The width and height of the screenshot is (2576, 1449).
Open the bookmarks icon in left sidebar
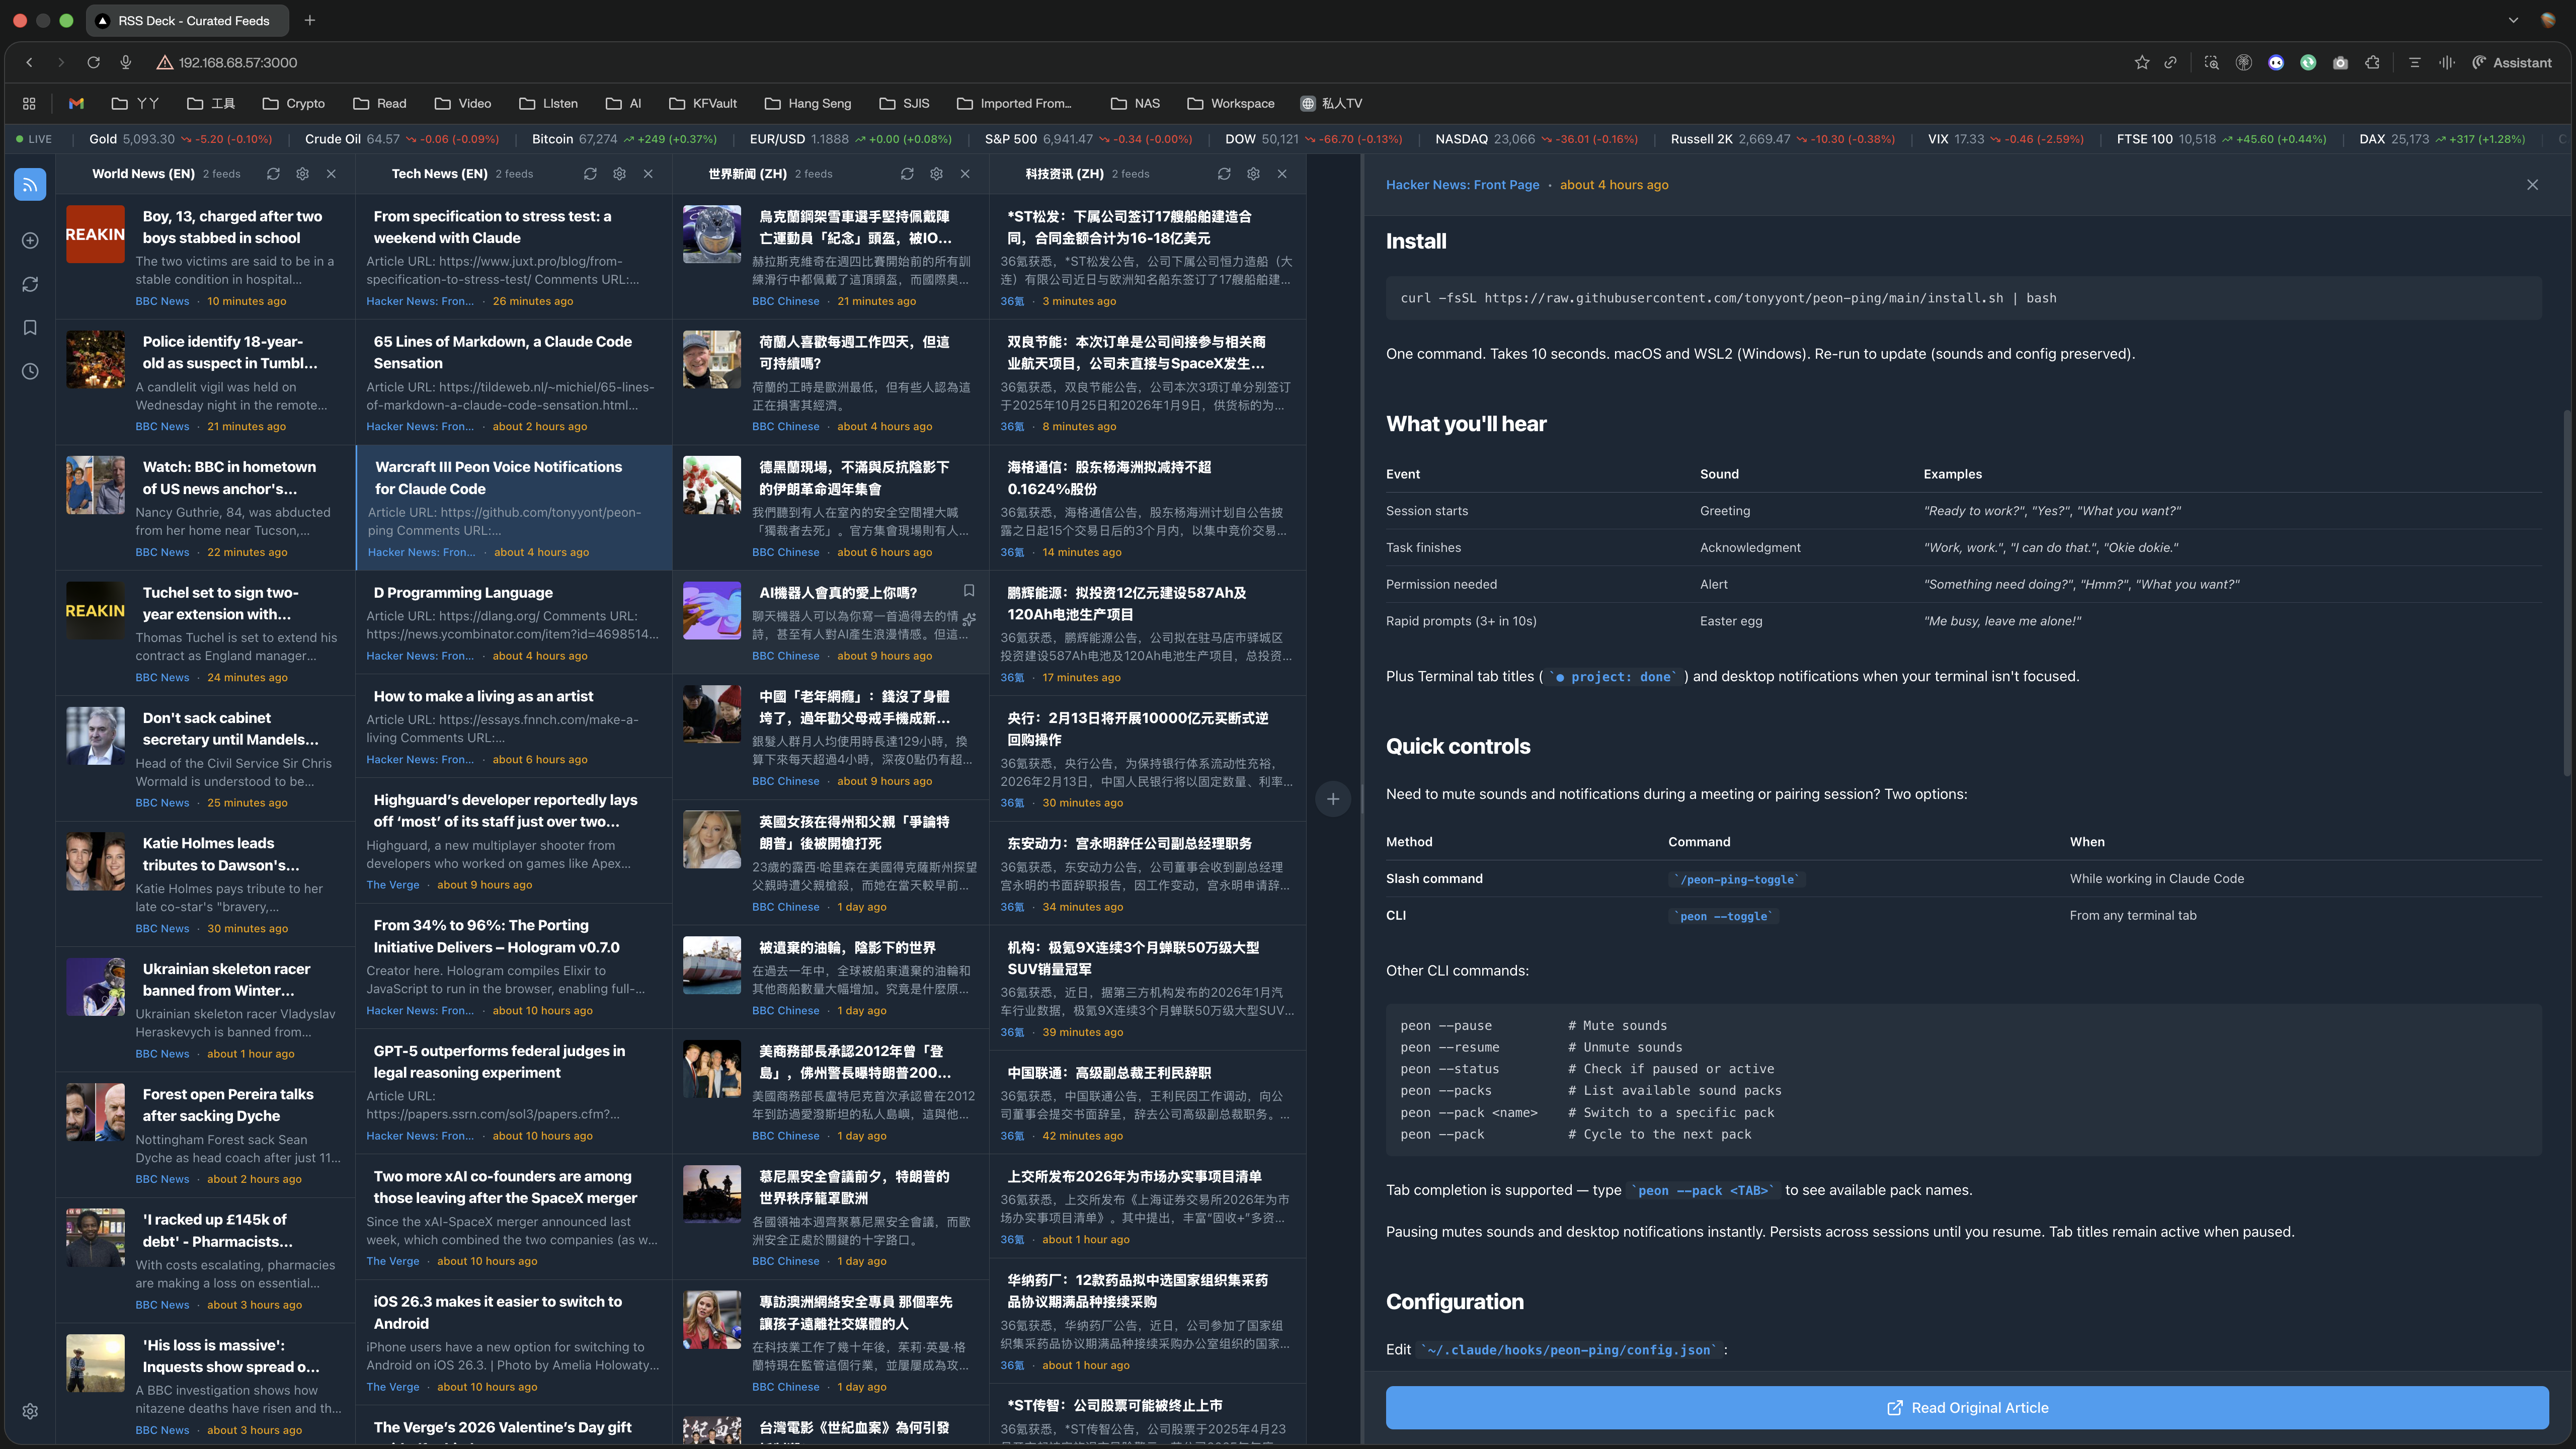point(30,328)
